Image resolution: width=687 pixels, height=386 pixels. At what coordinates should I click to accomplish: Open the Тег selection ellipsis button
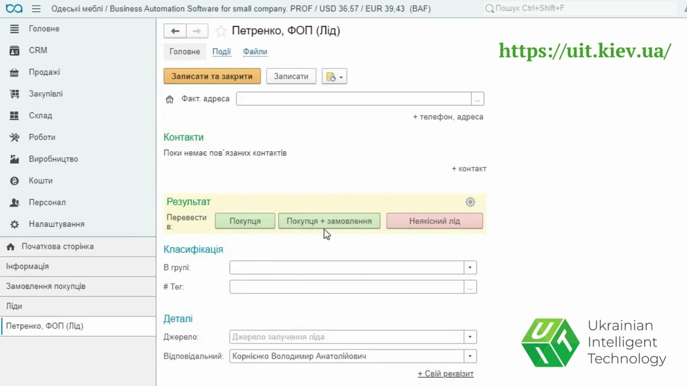(470, 287)
